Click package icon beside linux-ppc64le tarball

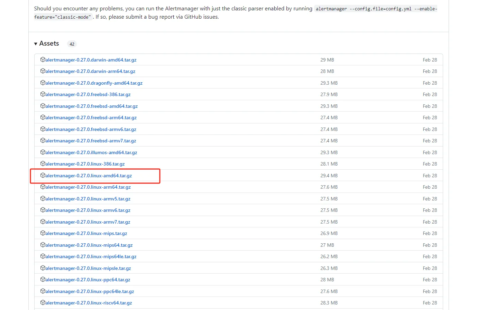point(43,291)
